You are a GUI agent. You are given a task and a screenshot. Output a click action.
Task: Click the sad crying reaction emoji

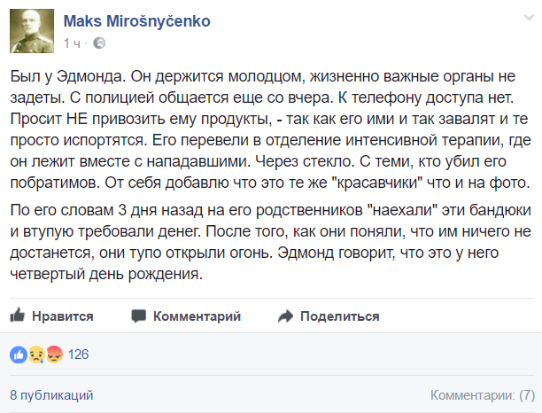tap(36, 355)
